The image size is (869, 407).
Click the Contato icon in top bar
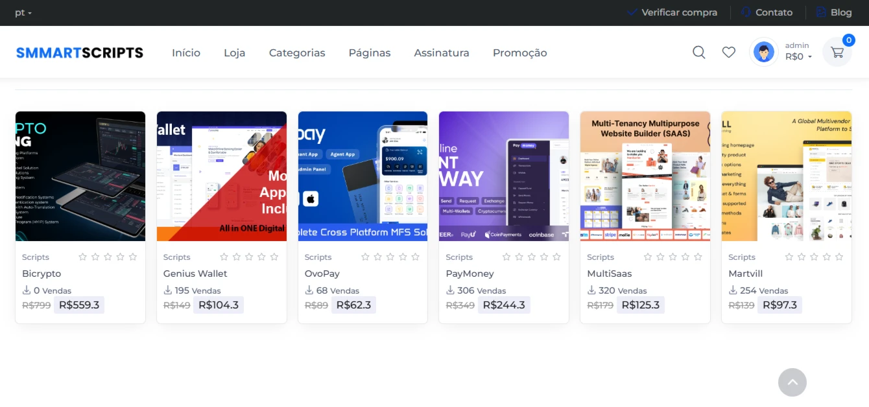746,12
